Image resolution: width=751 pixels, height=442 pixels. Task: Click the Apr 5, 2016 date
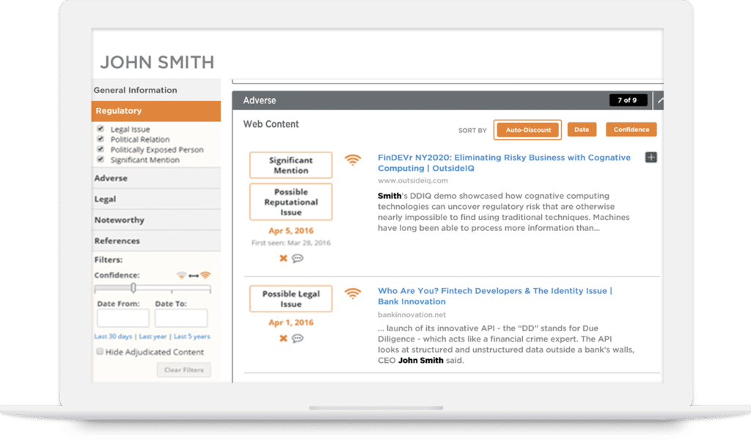pos(290,231)
